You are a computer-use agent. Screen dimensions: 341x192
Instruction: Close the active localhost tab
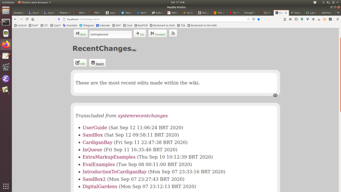[x=286, y=13]
